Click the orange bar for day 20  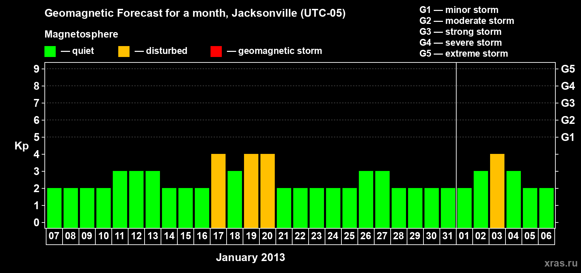point(268,191)
